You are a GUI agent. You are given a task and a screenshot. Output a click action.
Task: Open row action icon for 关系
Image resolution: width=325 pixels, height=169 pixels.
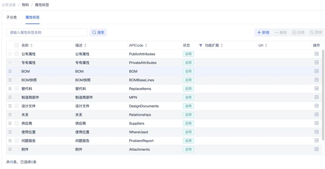pos(316,114)
